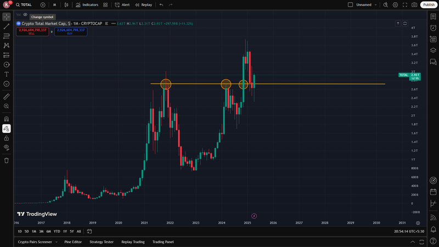The height and width of the screenshot is (247, 439).
Task: Publish the chart idea
Action: coord(429,5)
